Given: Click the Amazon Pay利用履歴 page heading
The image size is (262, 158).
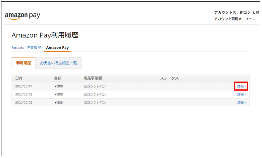Looking at the screenshot, I should [45, 35].
